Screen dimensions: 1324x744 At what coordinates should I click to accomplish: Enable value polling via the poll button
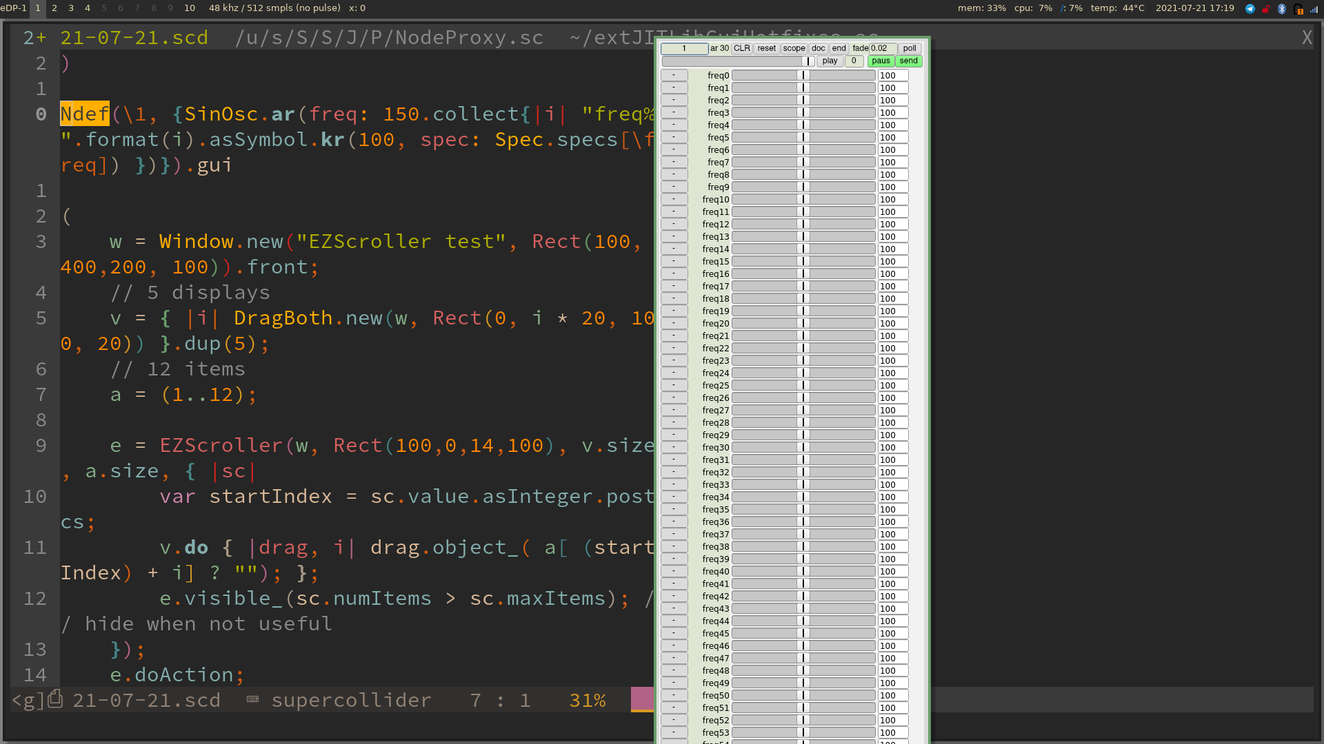tap(909, 48)
